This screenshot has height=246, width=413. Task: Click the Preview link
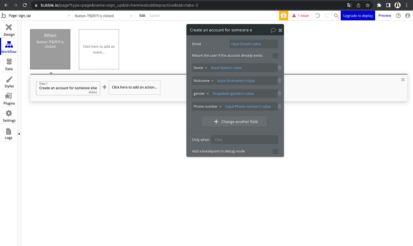coord(385,15)
